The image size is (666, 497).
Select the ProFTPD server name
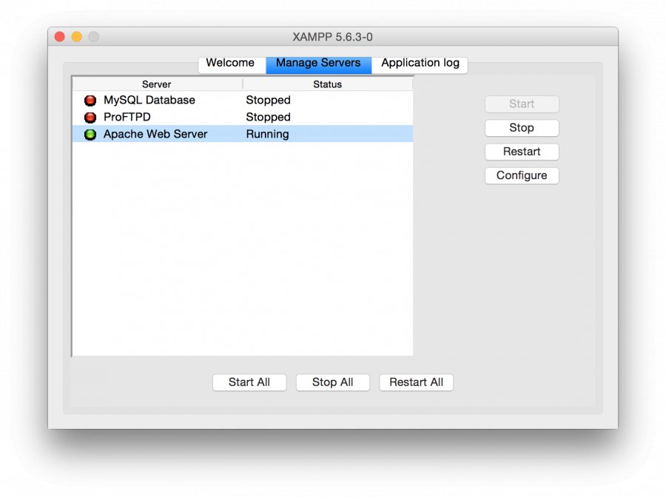point(127,117)
